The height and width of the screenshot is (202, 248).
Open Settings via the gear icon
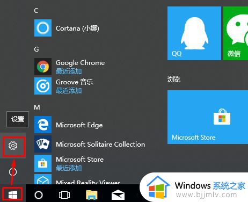(13, 146)
